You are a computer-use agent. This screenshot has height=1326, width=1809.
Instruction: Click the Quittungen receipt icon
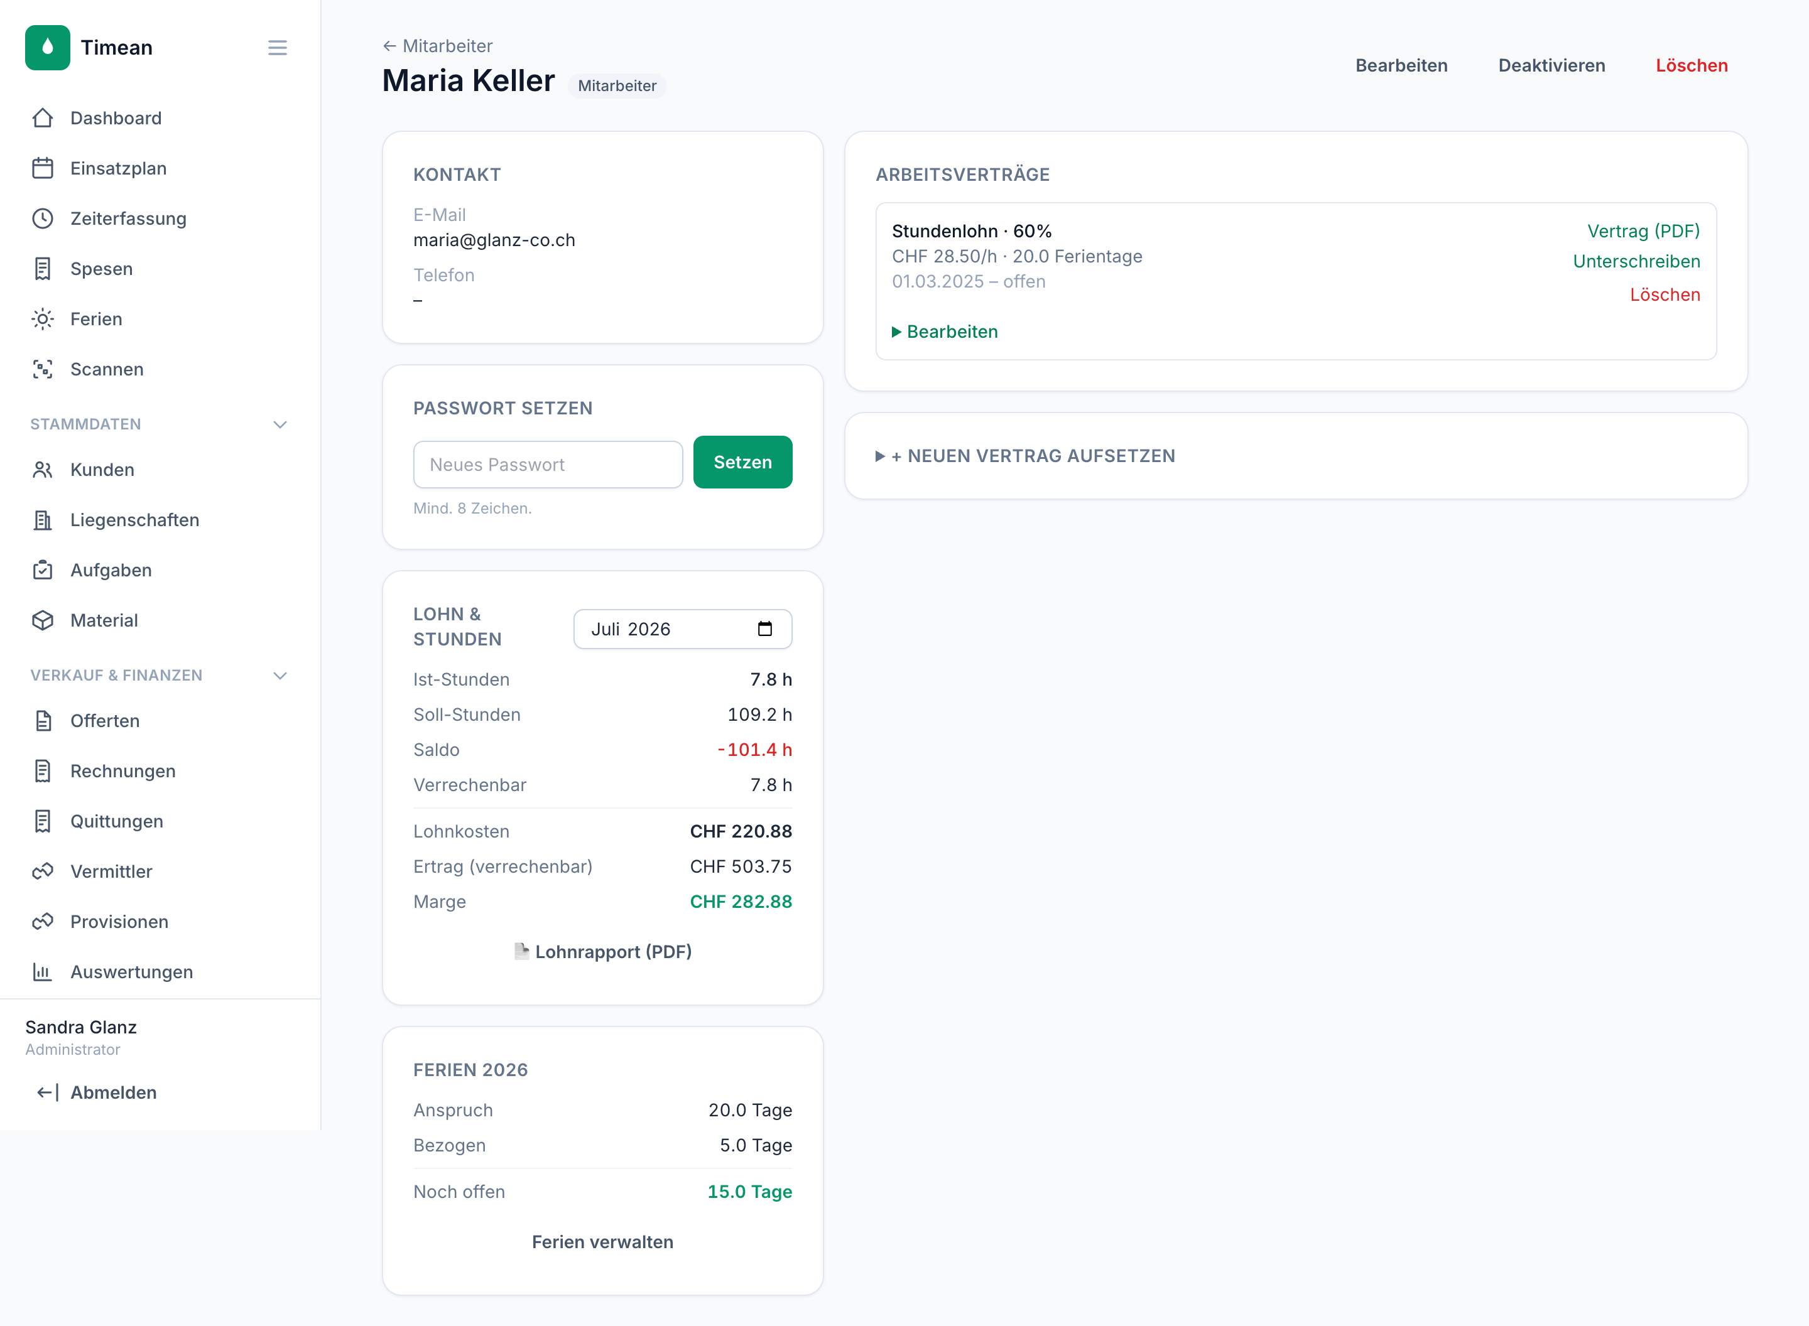tap(43, 821)
